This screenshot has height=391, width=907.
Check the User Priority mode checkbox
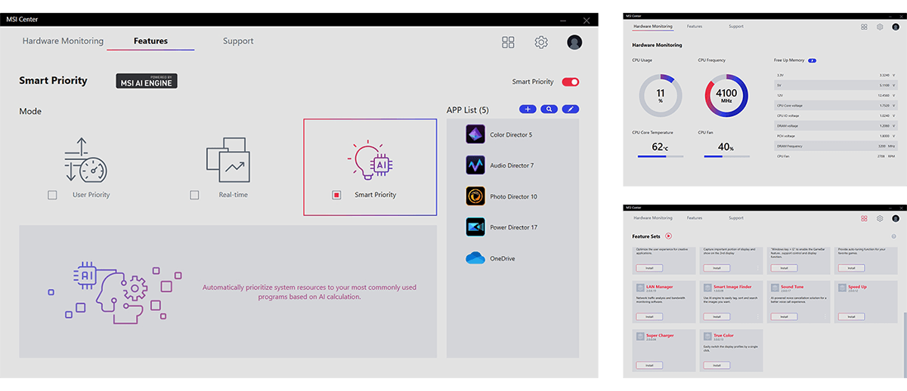point(52,195)
